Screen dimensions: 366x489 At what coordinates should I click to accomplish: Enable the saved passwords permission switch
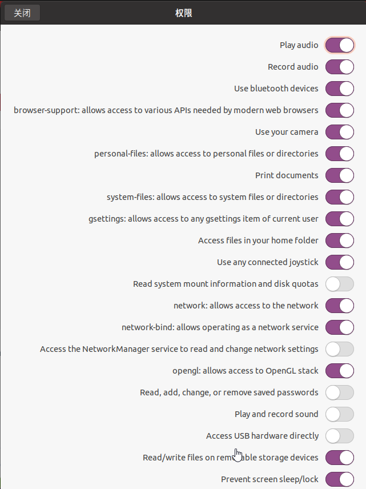pos(340,392)
